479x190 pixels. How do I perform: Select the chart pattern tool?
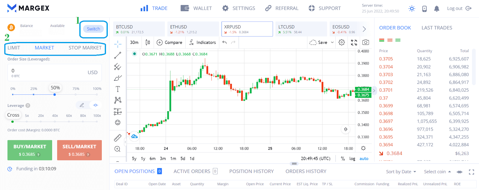point(118,100)
